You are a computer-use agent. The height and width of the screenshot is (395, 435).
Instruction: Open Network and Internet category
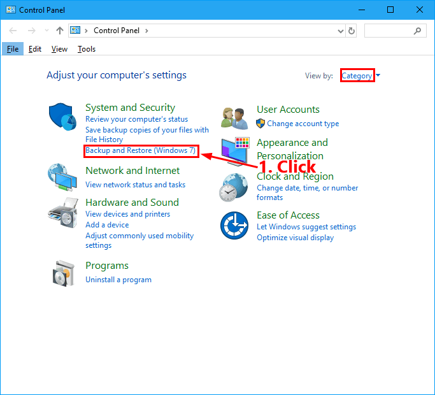[x=132, y=171]
